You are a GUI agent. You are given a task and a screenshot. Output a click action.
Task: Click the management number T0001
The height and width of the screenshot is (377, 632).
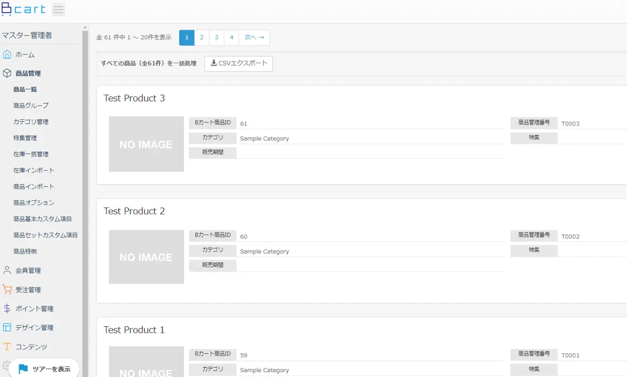(571, 355)
